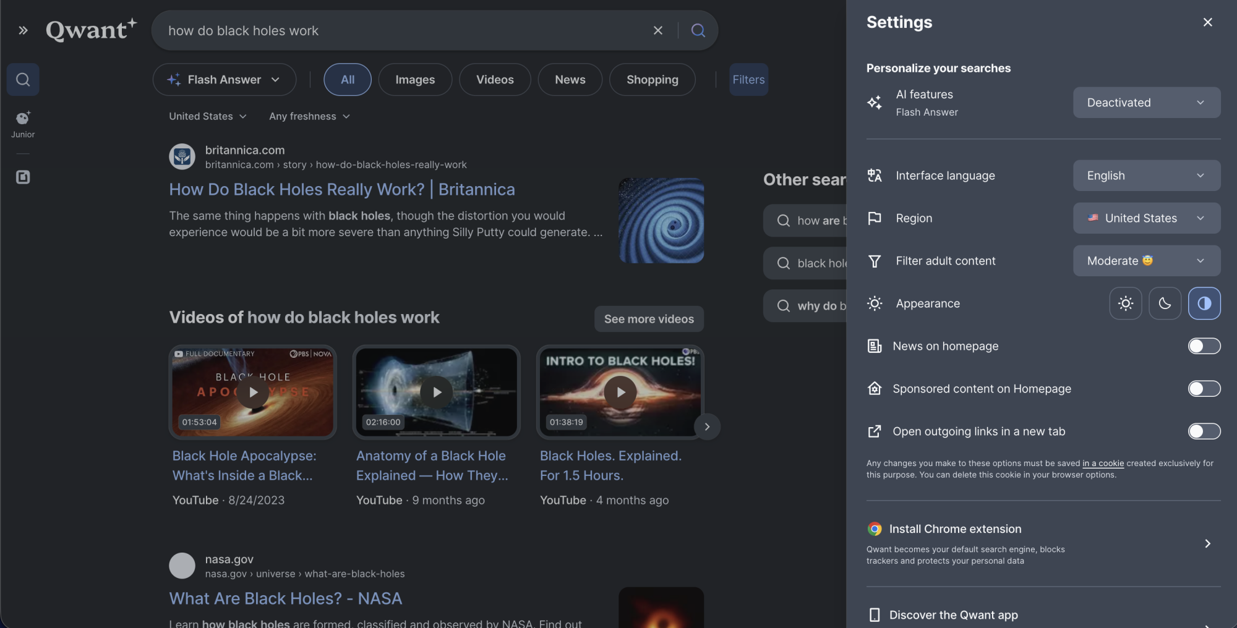Click the nasa.gov favicon
Screen dimensions: 1237x628
(182, 566)
